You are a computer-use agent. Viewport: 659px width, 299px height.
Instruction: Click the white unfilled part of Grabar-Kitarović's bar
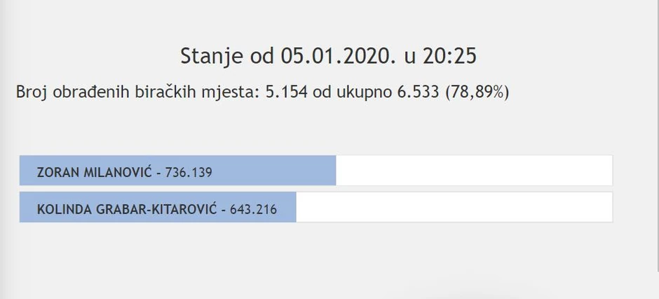point(454,208)
